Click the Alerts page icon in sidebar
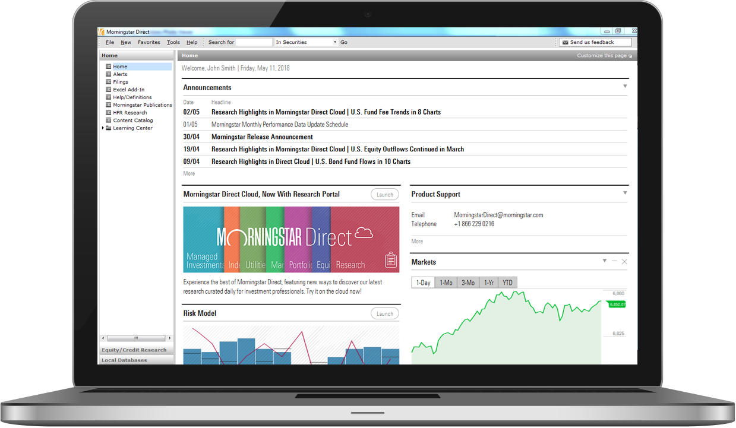 tap(109, 74)
